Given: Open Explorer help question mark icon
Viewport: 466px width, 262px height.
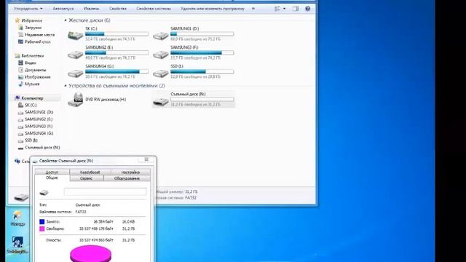Looking at the screenshot, I should coord(307,9).
